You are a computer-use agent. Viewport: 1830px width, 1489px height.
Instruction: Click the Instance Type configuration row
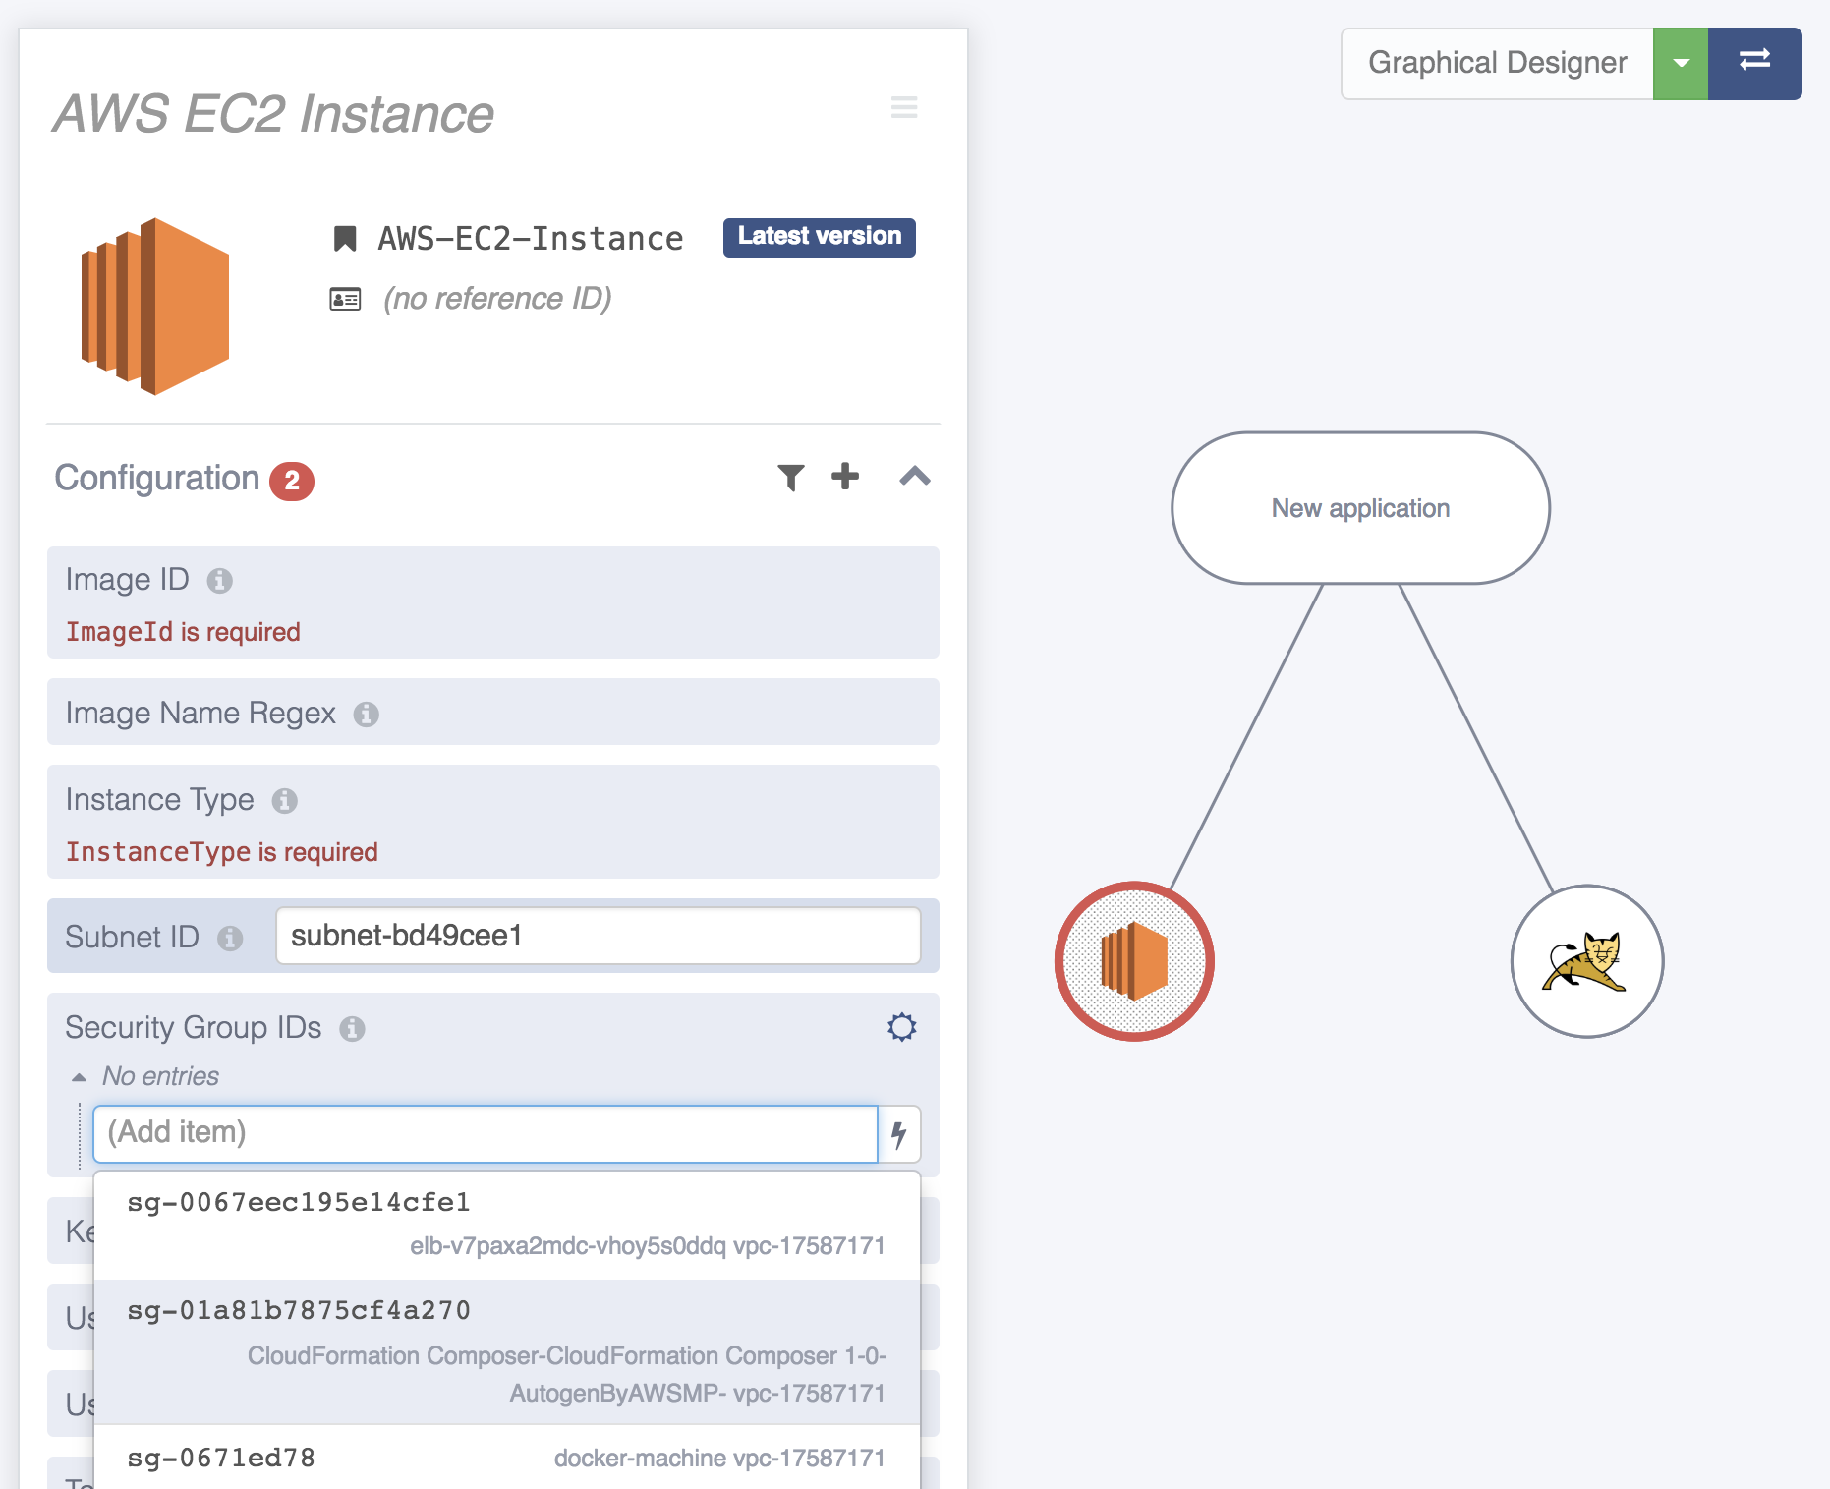(x=493, y=822)
